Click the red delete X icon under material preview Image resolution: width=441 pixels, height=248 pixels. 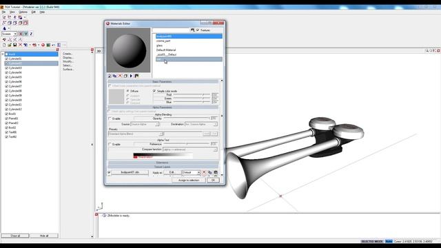[x=120, y=76]
